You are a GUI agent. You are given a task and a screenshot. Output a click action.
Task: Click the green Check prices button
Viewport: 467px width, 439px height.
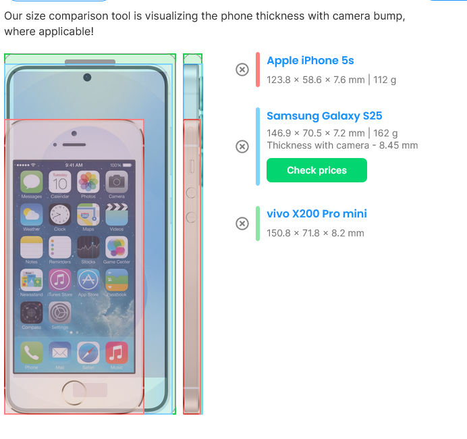[317, 170]
